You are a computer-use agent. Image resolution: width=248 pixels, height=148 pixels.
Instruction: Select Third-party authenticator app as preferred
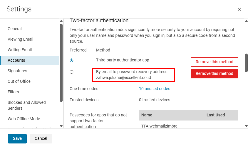point(72,60)
